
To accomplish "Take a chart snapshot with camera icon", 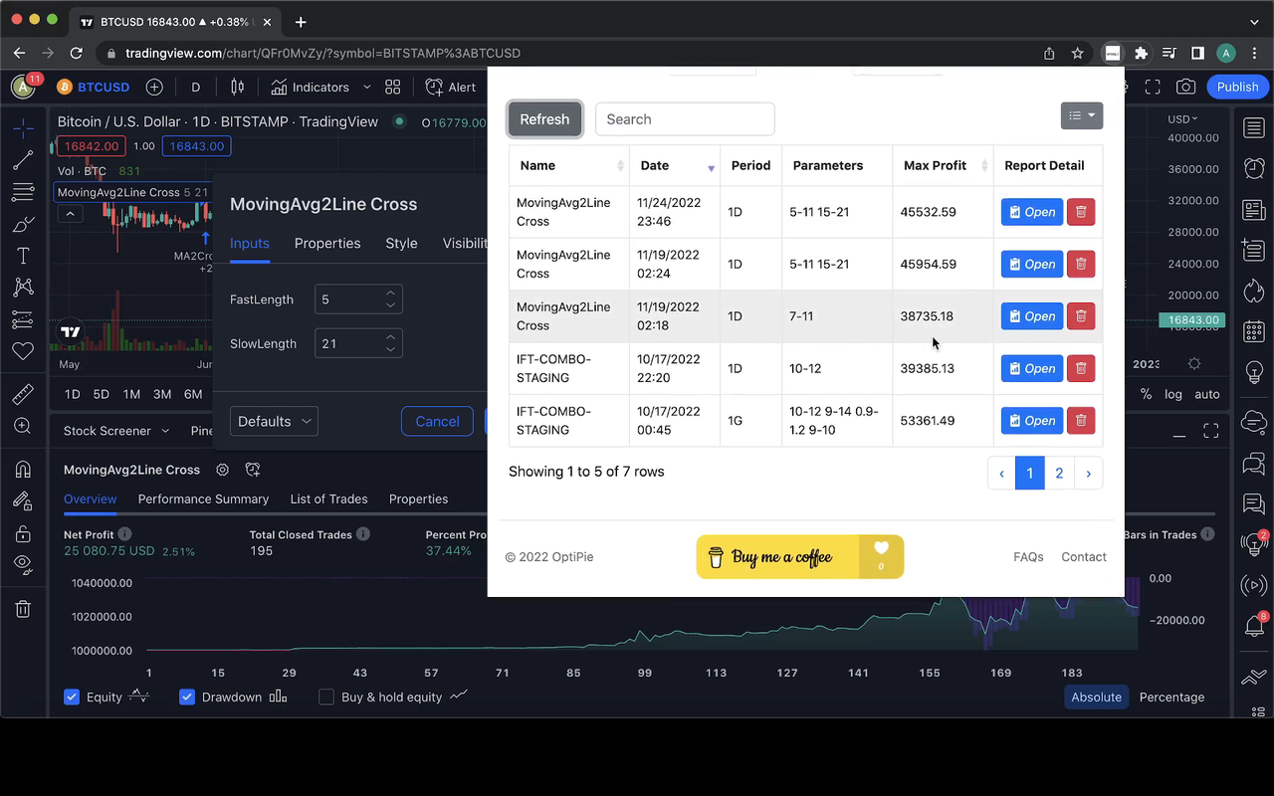I will click(1185, 87).
